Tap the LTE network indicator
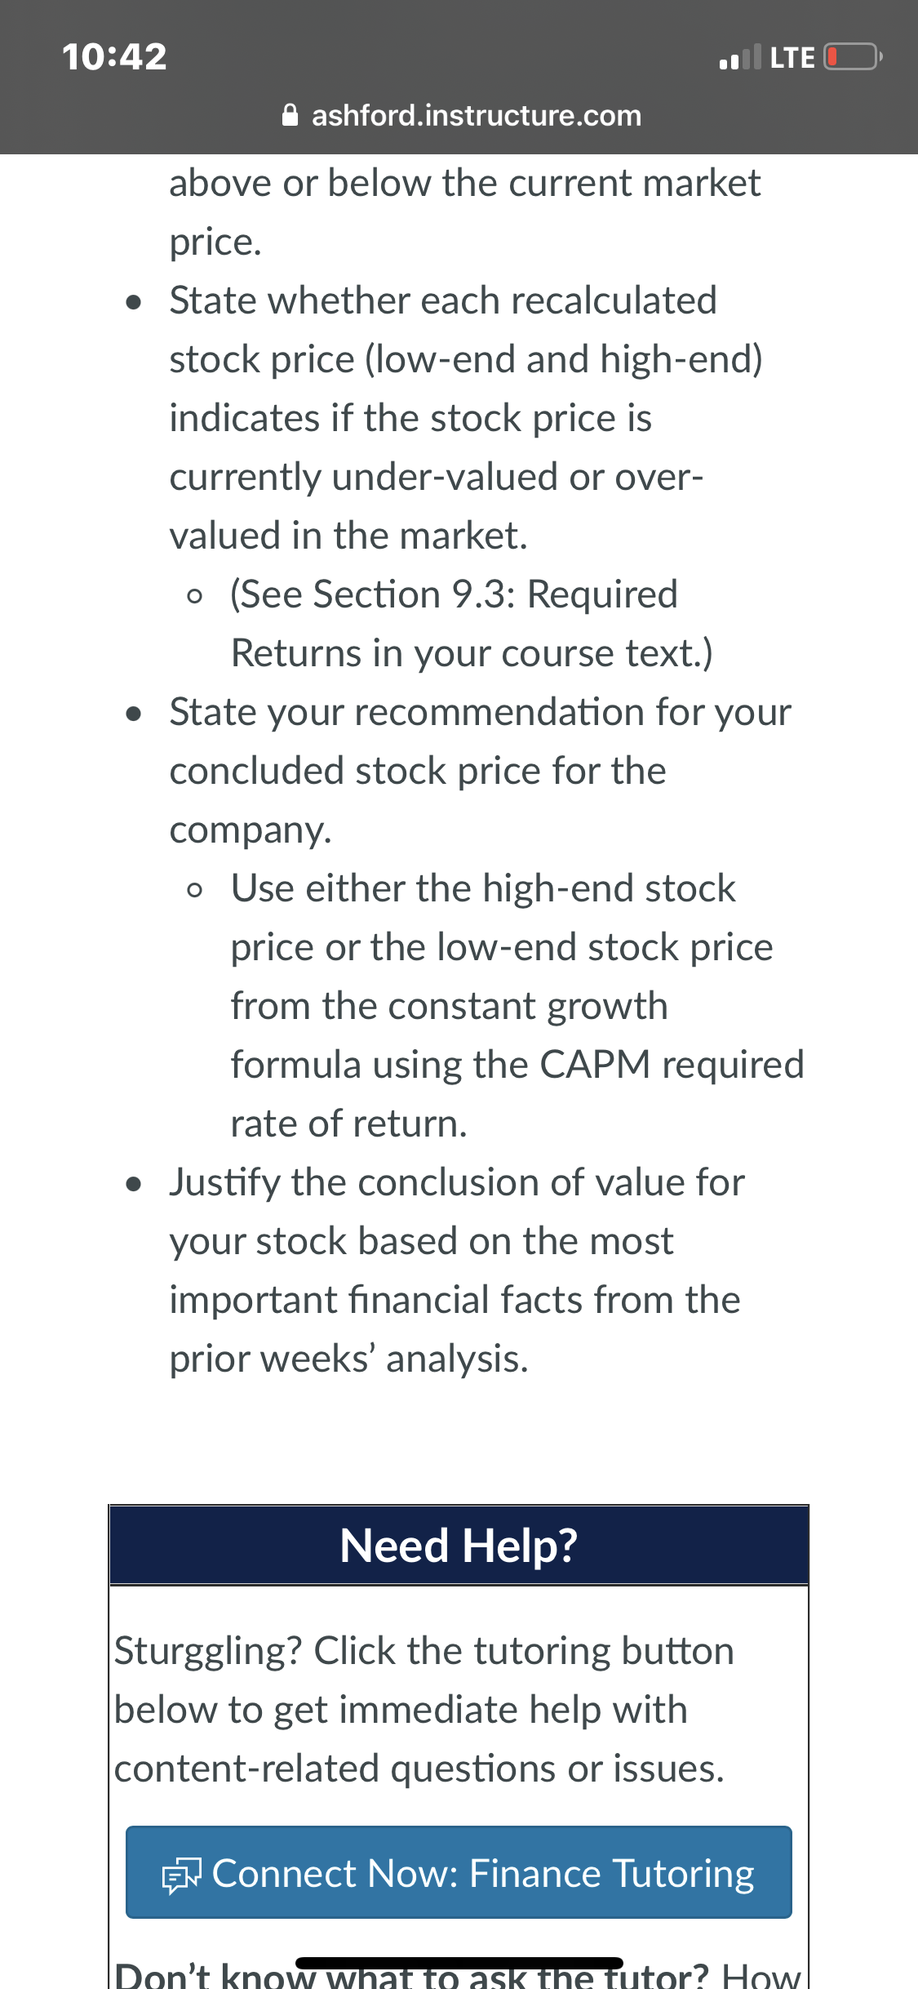The image size is (918, 1989). pyautogui.click(x=792, y=57)
